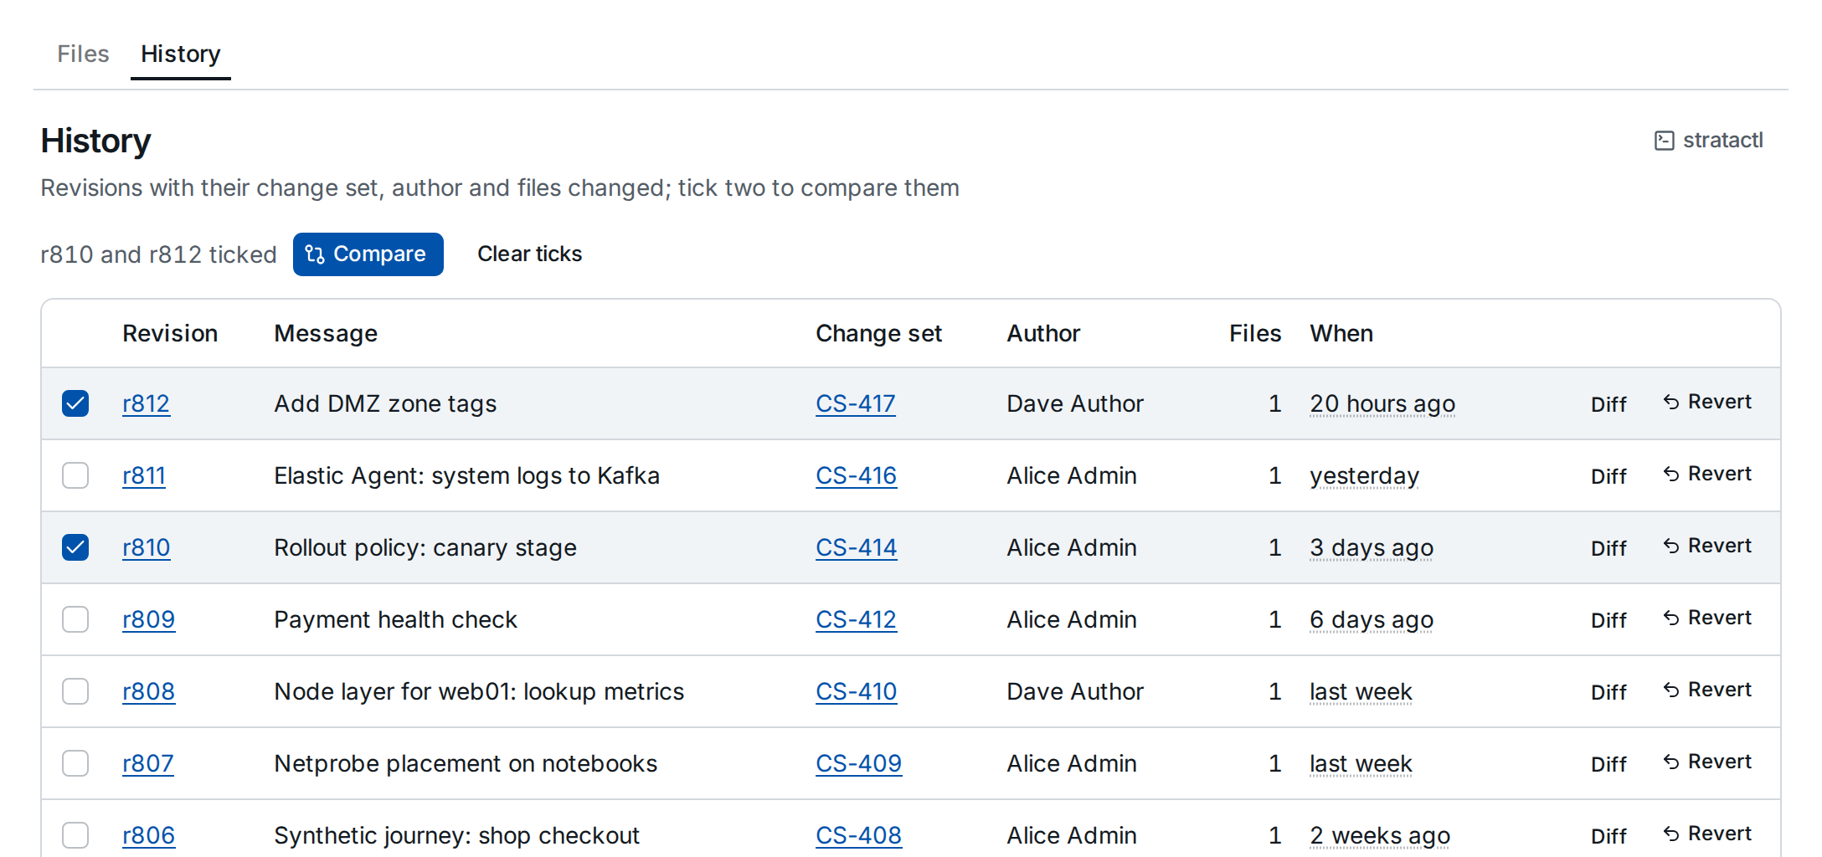
Task: Revert revision r812
Action: [x=1707, y=402]
